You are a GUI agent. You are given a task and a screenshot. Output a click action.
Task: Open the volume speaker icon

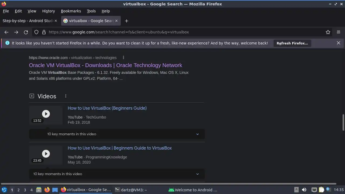pyautogui.click(x=304, y=190)
